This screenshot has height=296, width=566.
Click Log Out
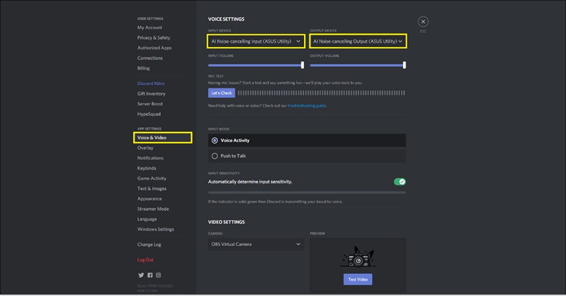pos(145,260)
